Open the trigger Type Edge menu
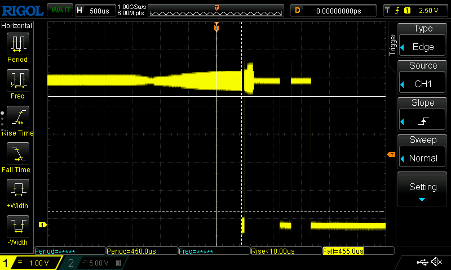Image resolution: width=451 pixels, height=270 pixels. [423, 39]
